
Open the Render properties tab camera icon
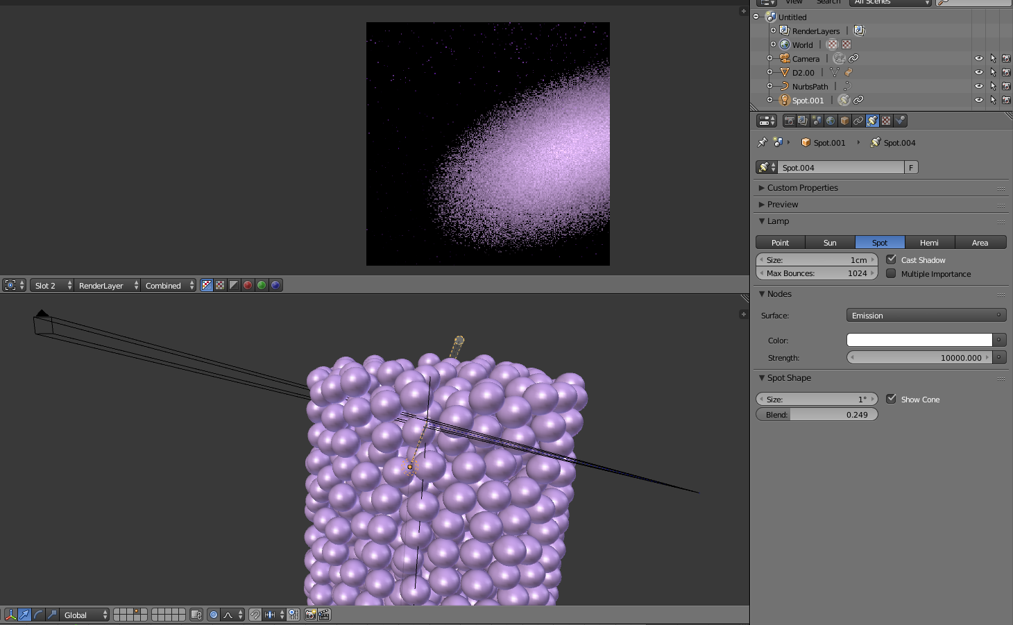(789, 121)
